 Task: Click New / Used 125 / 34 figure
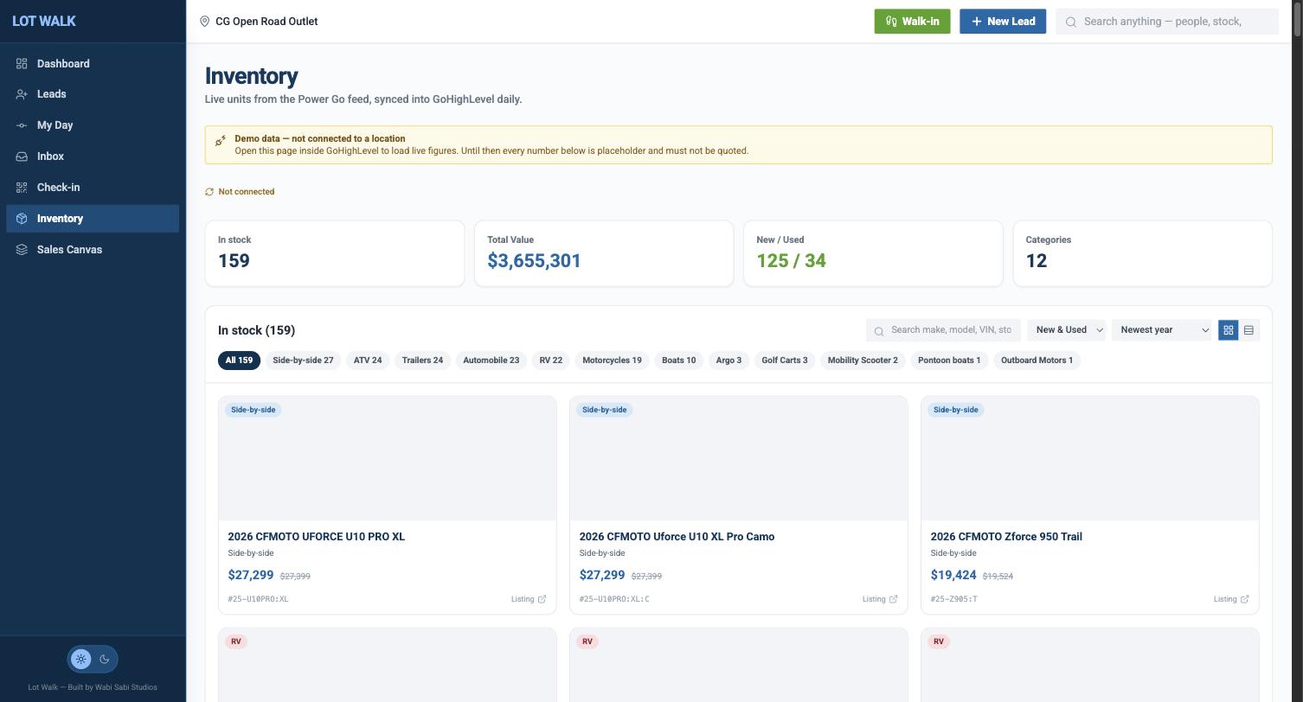pos(792,261)
